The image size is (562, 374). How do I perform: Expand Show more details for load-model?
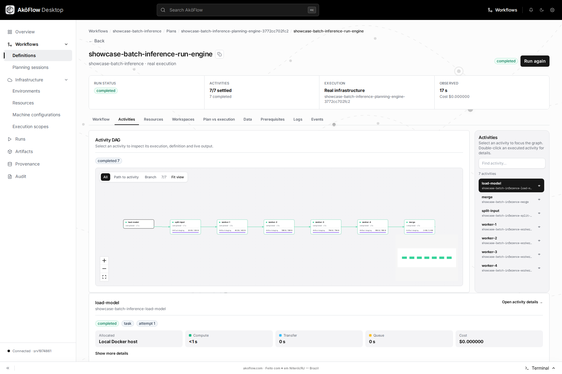coord(112,353)
